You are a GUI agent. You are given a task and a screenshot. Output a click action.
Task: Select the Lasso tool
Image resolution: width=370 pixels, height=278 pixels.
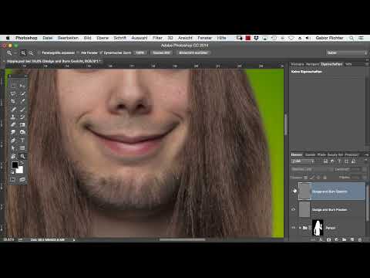click(x=13, y=93)
